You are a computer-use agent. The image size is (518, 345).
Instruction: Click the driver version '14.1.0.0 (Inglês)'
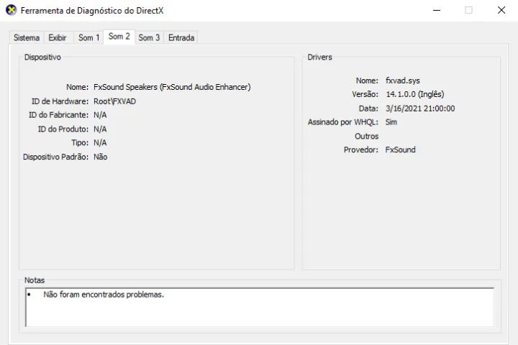pyautogui.click(x=415, y=94)
